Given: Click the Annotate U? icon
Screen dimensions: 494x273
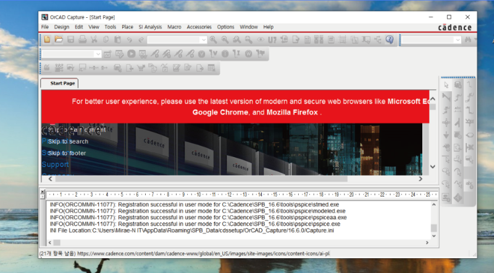Looking at the screenshot, I should [x=272, y=39].
